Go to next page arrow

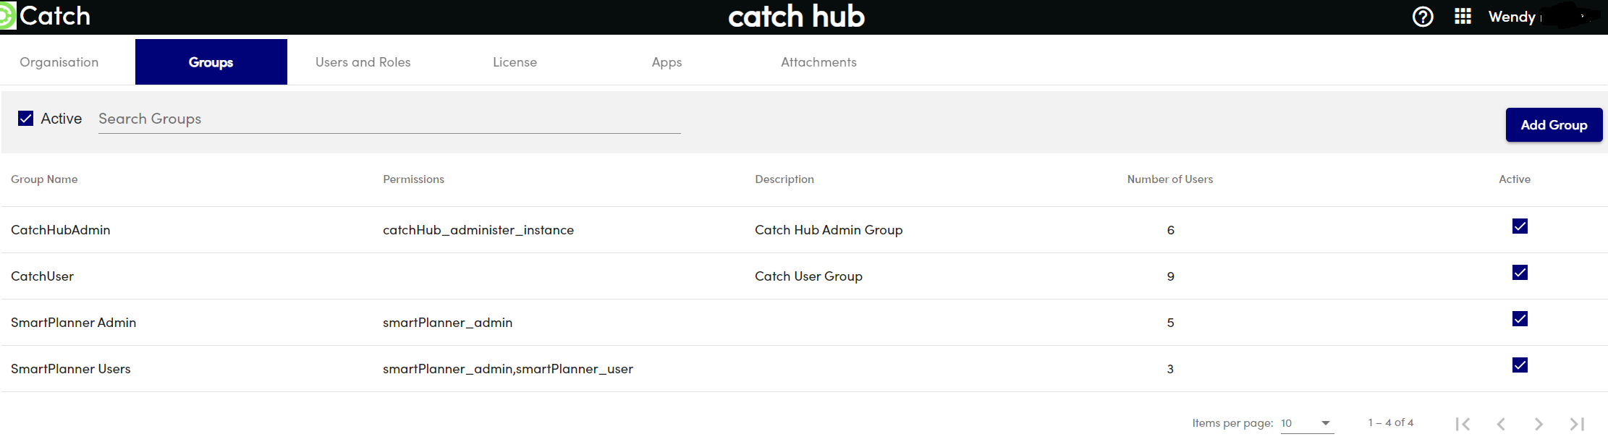1539,424
